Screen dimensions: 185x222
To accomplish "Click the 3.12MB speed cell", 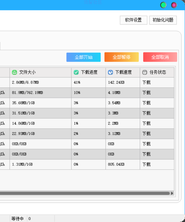I will click(123, 134).
